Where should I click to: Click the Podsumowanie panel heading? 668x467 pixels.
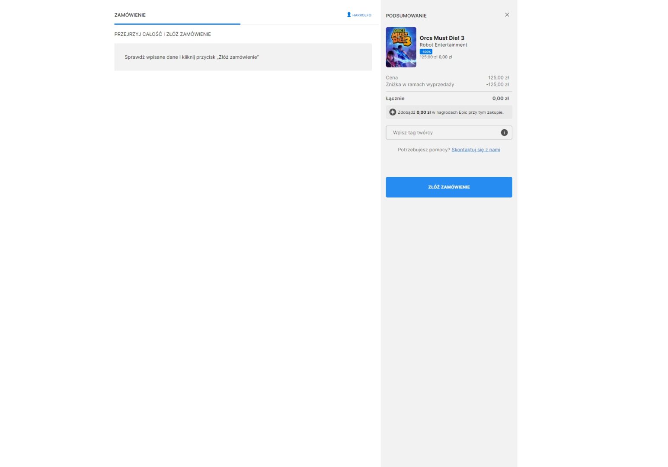(x=406, y=16)
